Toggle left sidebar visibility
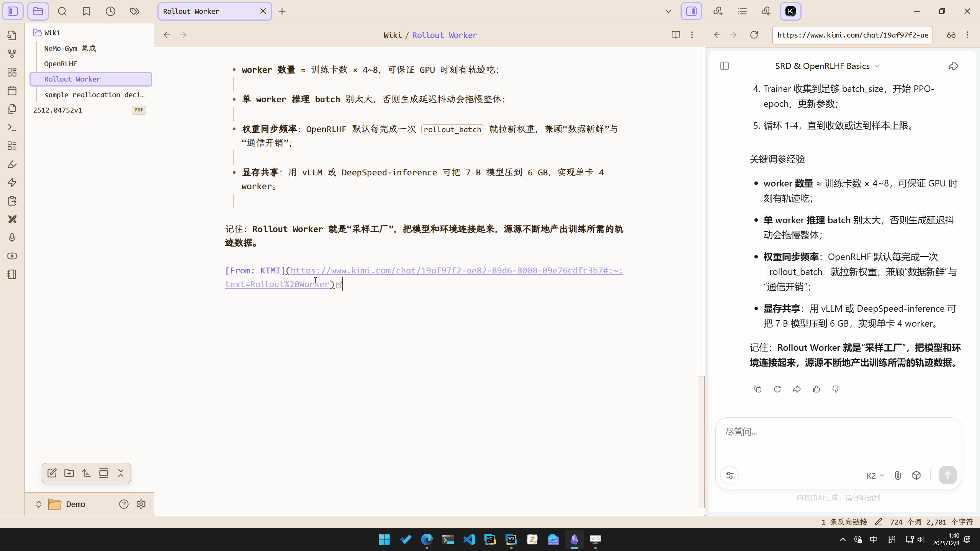Viewport: 980px width, 551px height. tap(13, 11)
